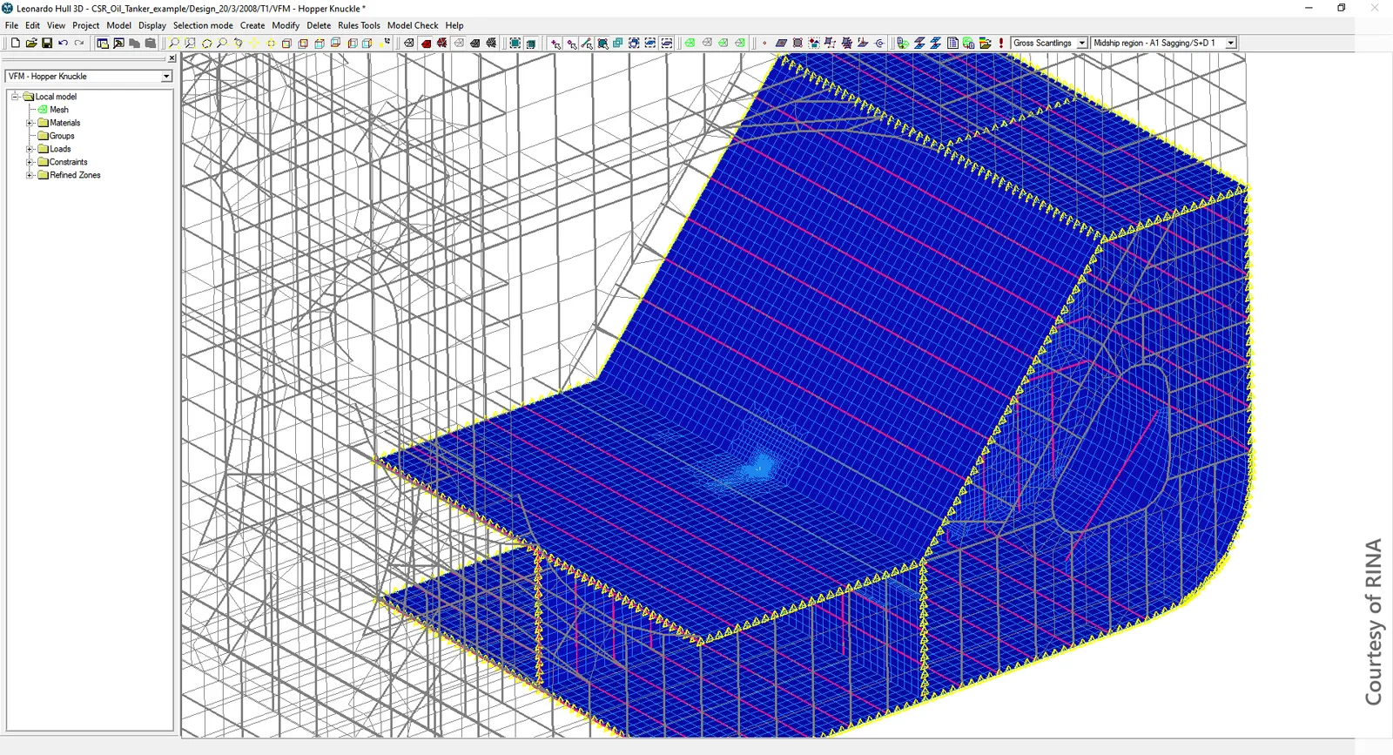This screenshot has height=755, width=1393.
Task: Click the Open file folder icon
Action: pyautogui.click(x=31, y=43)
